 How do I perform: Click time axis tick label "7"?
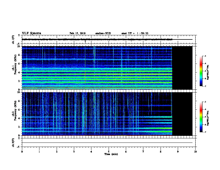[143, 152]
